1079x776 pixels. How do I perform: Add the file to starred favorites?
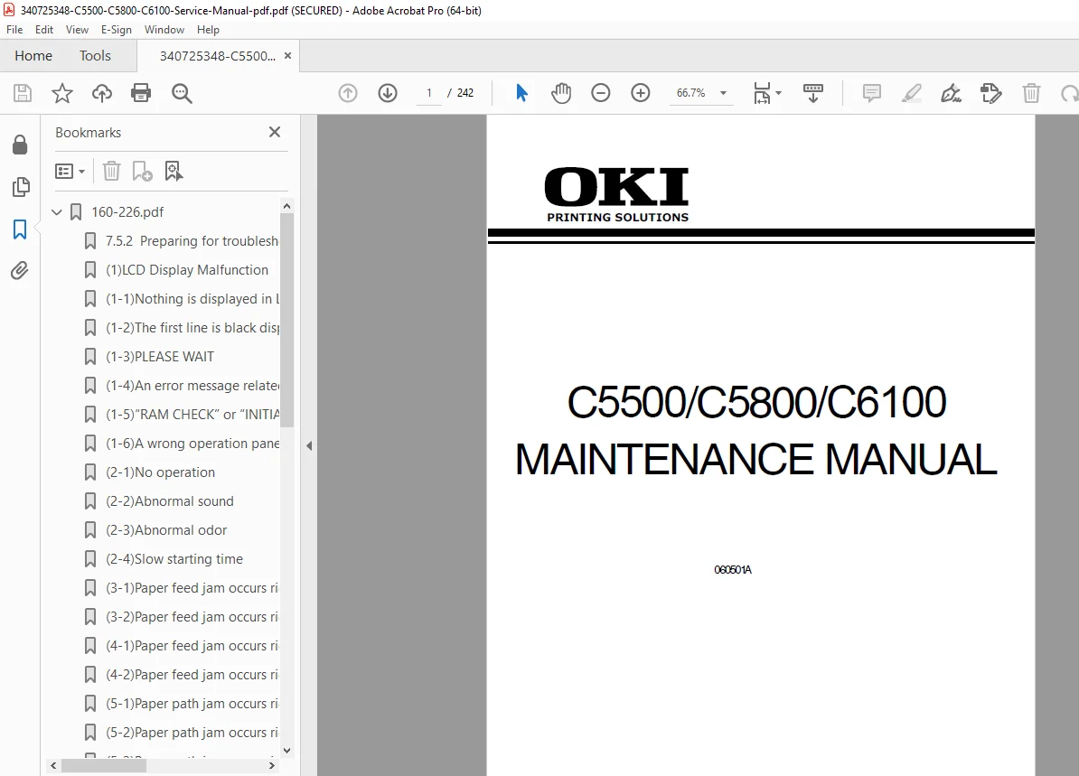point(62,93)
